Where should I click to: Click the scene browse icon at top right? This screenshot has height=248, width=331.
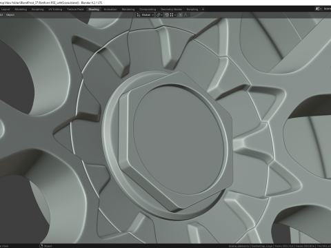(x=319, y=9)
